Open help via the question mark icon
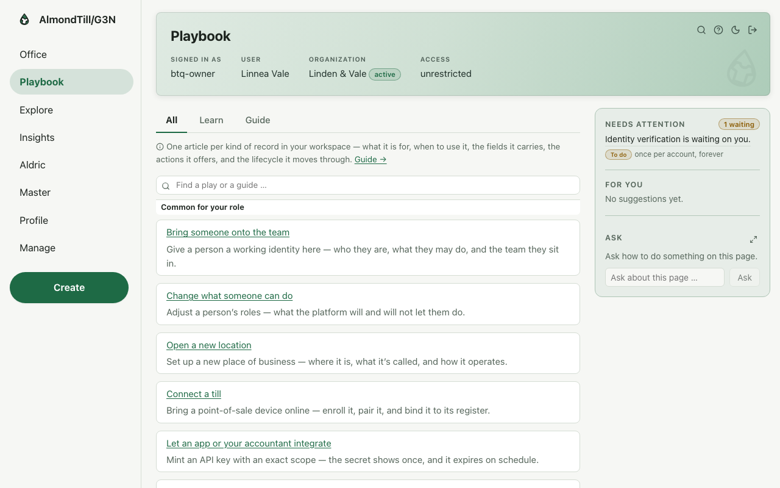 click(718, 30)
